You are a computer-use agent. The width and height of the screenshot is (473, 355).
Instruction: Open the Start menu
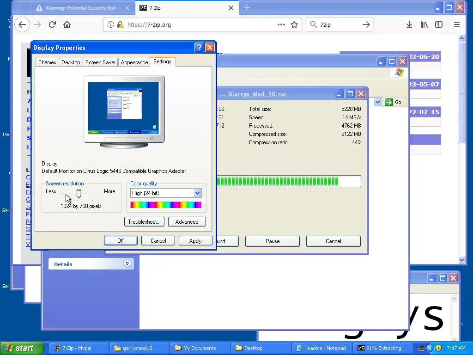pyautogui.click(x=22, y=348)
